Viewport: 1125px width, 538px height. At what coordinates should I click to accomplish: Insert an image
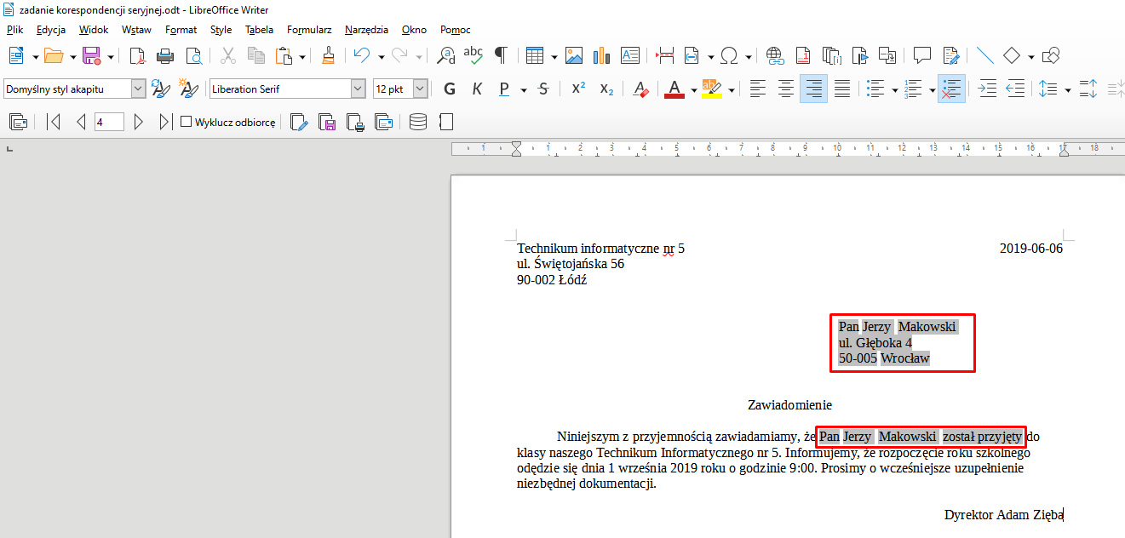574,56
